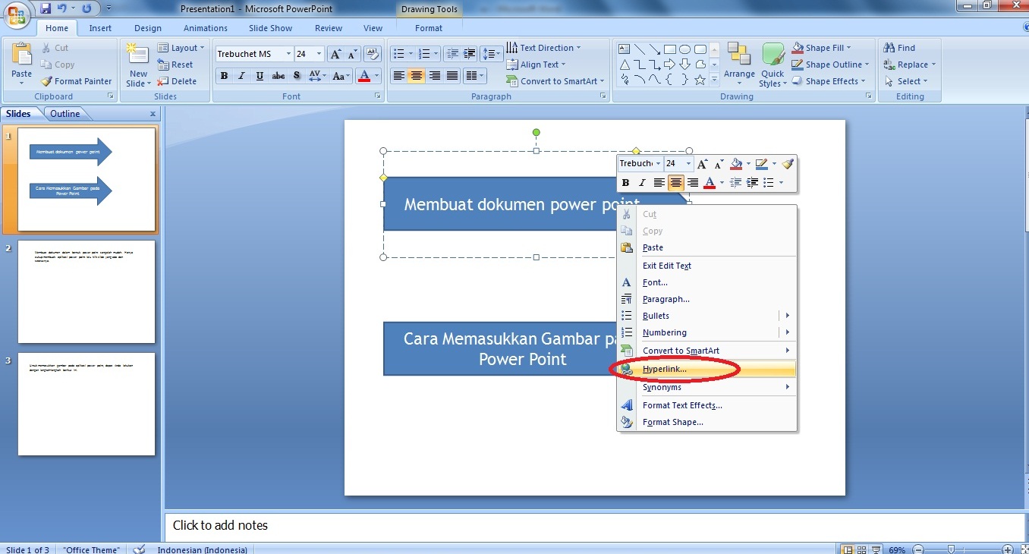Click Replace in Editing group
The width and height of the screenshot is (1029, 554).
[x=910, y=65]
